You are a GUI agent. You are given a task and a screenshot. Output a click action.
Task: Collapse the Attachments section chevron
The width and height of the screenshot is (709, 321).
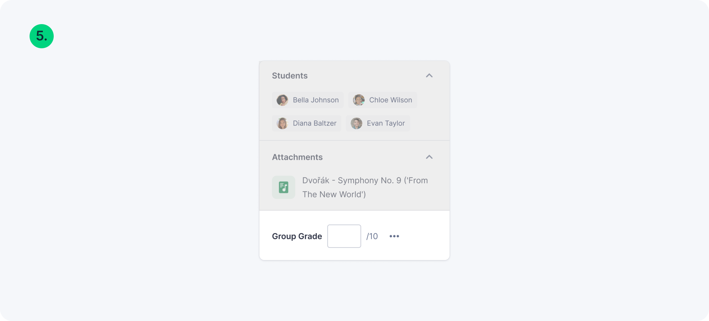click(429, 157)
